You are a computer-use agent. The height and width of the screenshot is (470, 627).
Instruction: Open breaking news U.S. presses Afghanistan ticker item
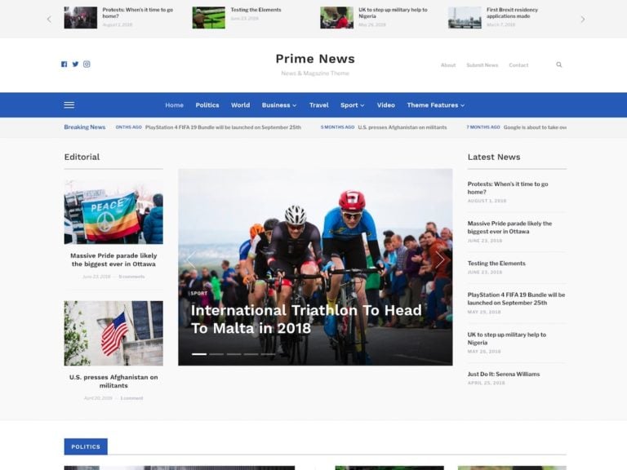(402, 127)
